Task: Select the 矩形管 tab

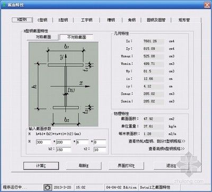Action: 184,20
